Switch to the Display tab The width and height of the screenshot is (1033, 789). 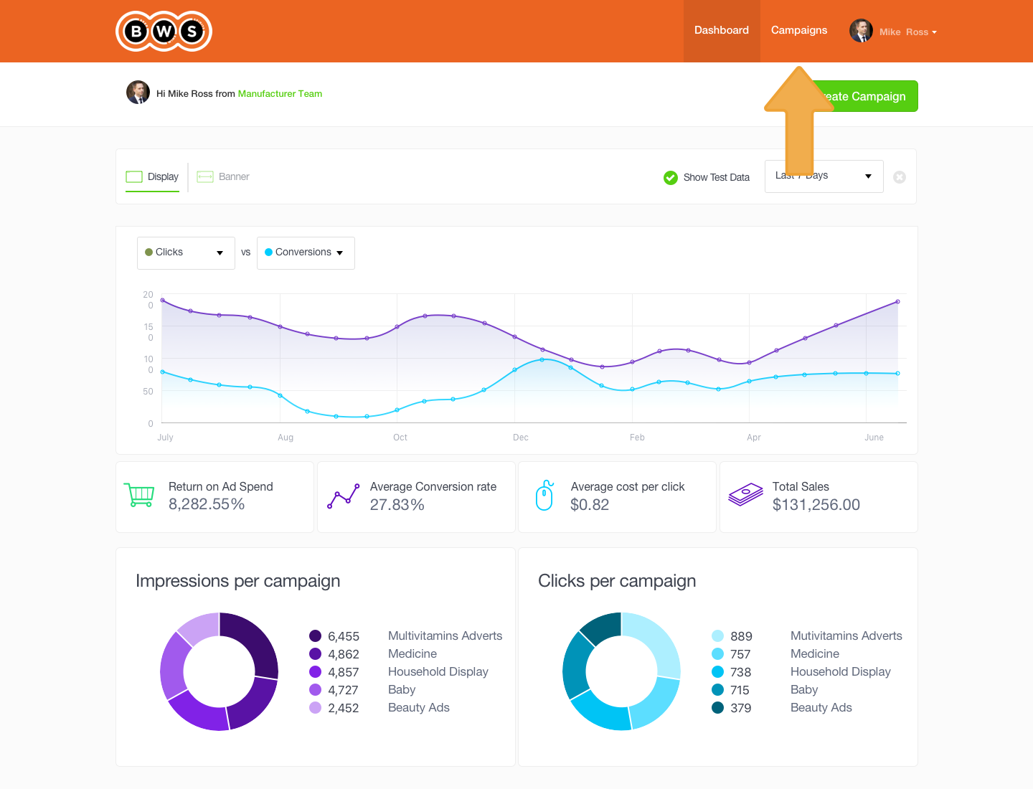152,177
